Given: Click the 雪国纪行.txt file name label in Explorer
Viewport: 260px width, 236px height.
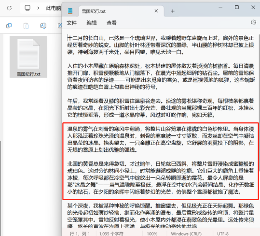Looking at the screenshot, I should (28, 74).
